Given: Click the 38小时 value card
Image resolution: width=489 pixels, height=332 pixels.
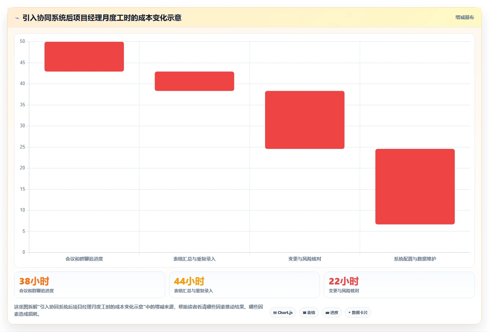Looking at the screenshot, I should tap(90, 285).
